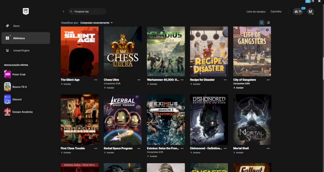Open the Epic Games logo home
324x172 pixels.
pos(26,12)
